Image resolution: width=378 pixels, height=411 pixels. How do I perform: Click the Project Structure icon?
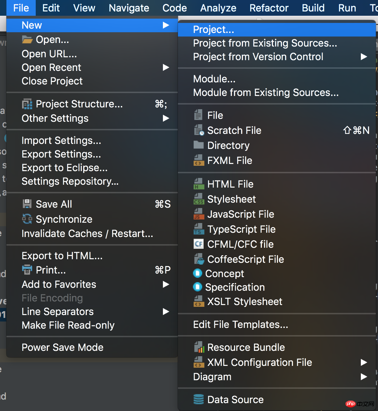(x=27, y=104)
